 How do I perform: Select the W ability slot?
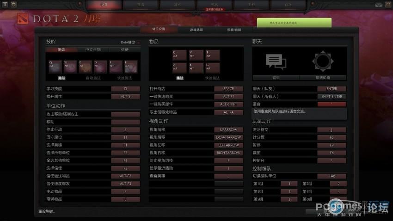(x=70, y=67)
